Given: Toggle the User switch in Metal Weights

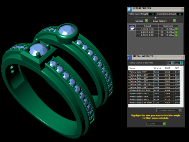Looking at the screenshot, I should click(179, 63).
